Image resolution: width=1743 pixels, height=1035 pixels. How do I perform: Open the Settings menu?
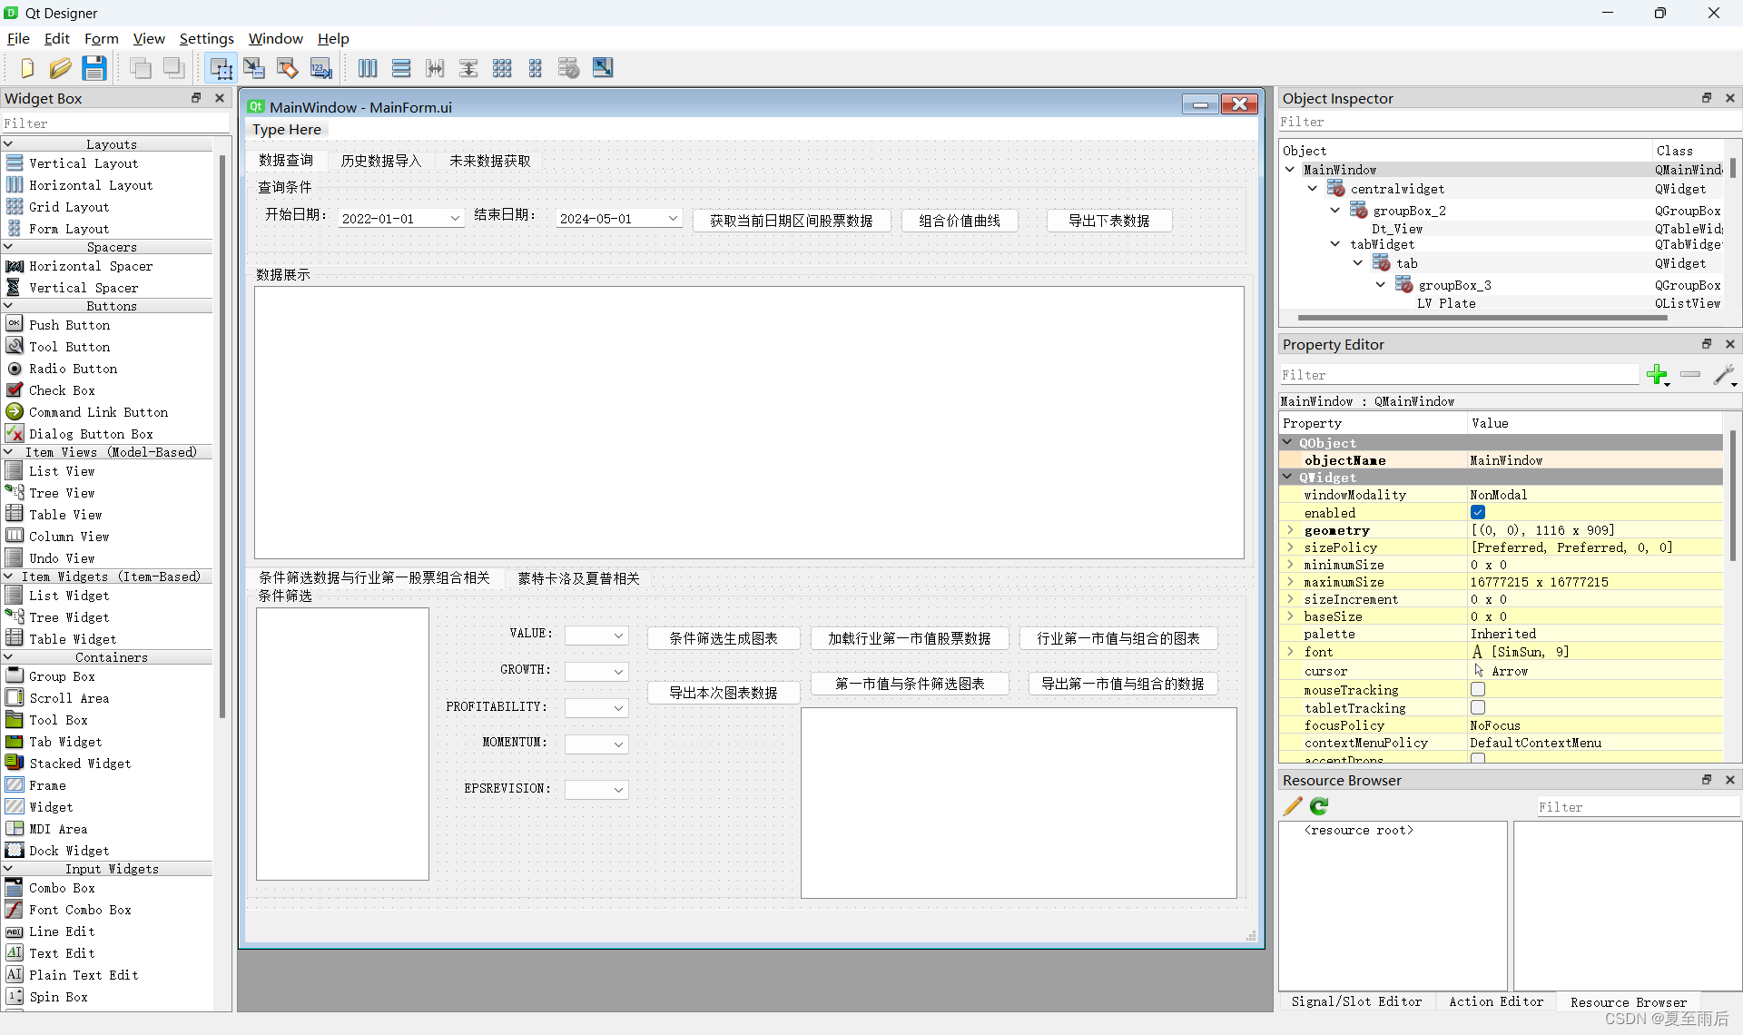tap(206, 38)
